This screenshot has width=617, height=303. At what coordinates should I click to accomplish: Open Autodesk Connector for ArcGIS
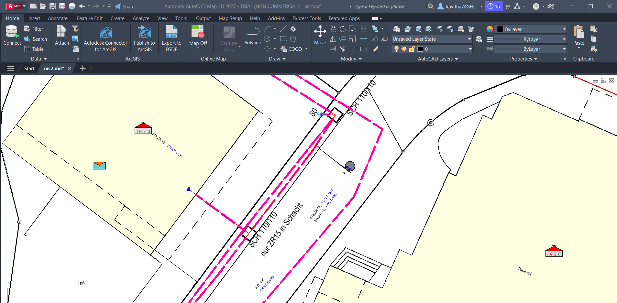[x=105, y=38]
